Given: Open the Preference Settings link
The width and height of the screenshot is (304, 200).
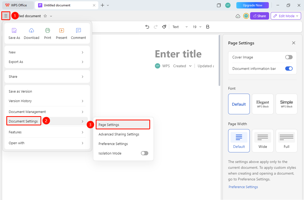Looking at the screenshot, I should [x=243, y=187].
